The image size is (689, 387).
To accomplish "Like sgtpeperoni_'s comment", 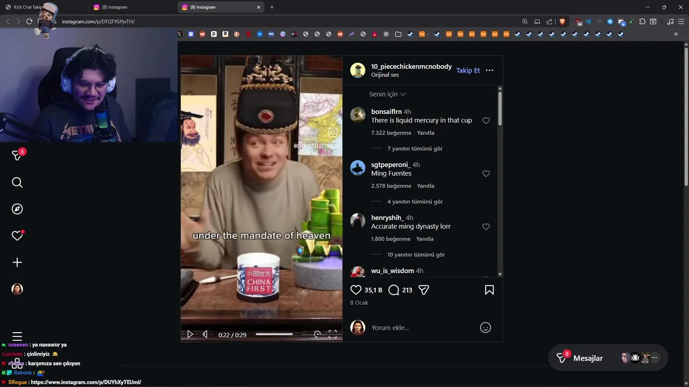I will (486, 174).
